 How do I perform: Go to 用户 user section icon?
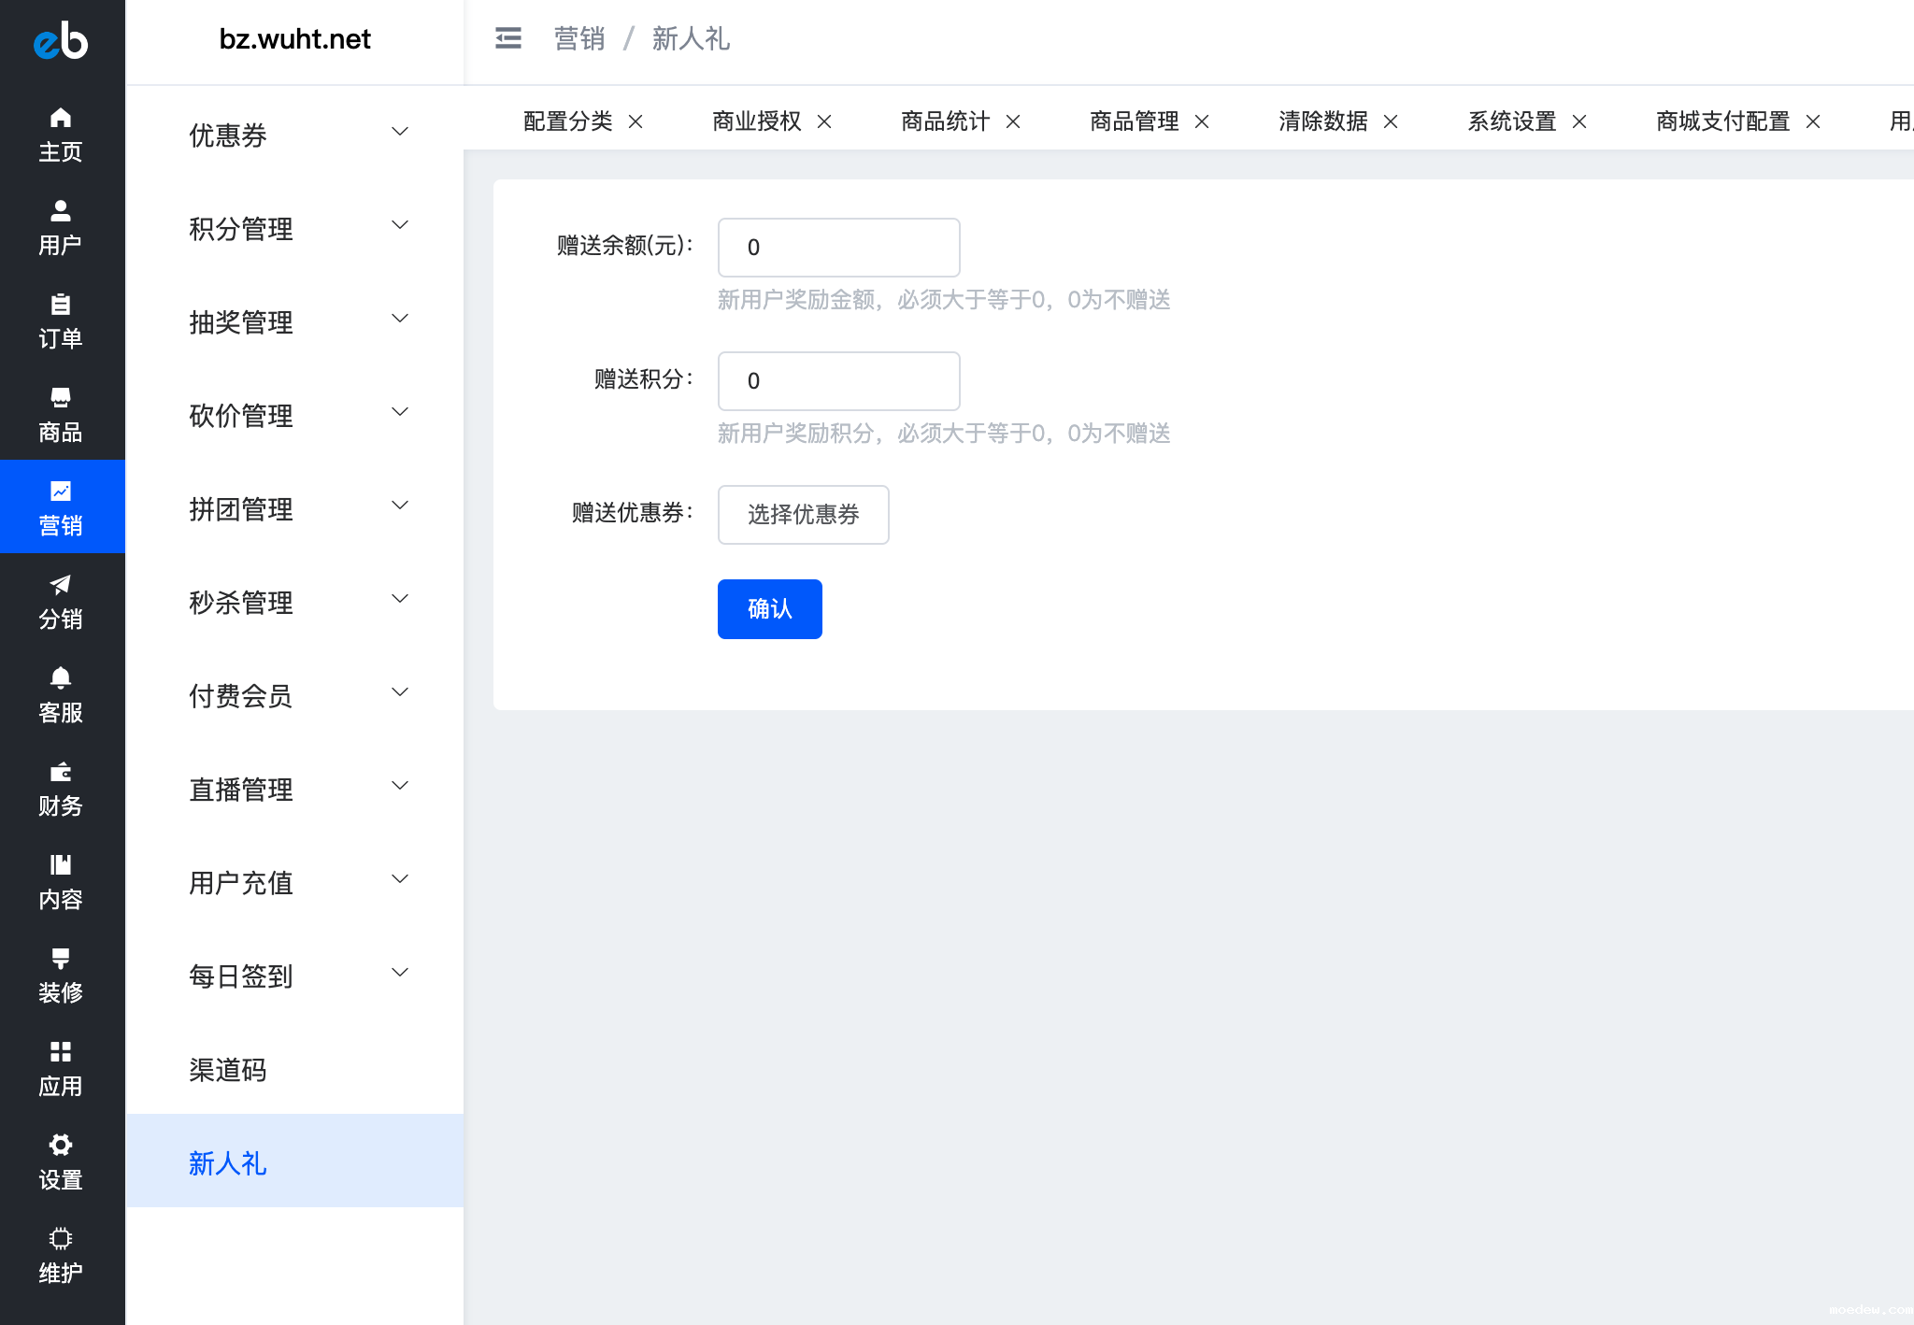click(x=61, y=211)
